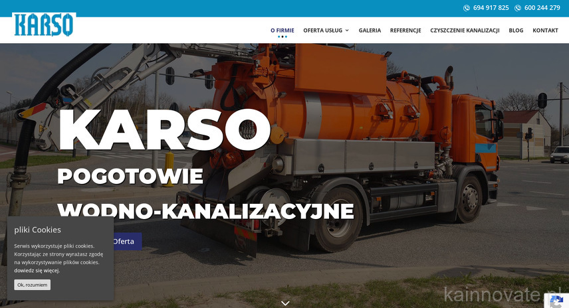Open CZYSZCZENIE KANALIZACJI page
The image size is (569, 308).
pyautogui.click(x=465, y=31)
